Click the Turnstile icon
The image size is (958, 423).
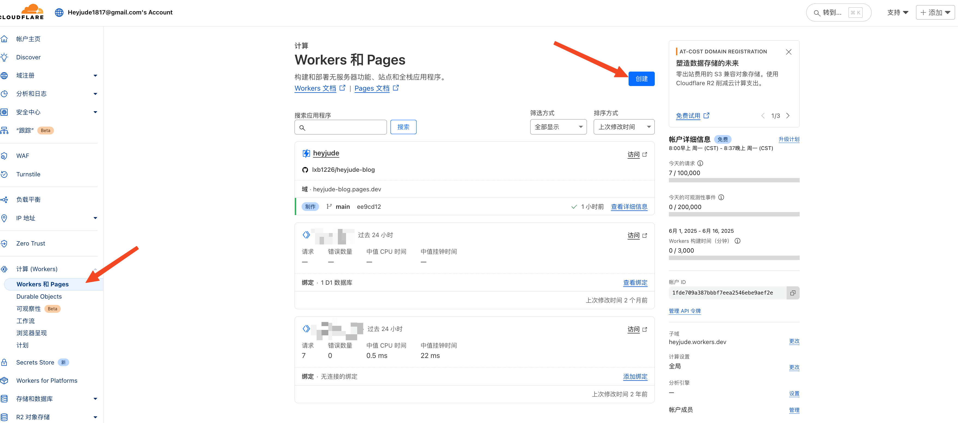(4, 174)
